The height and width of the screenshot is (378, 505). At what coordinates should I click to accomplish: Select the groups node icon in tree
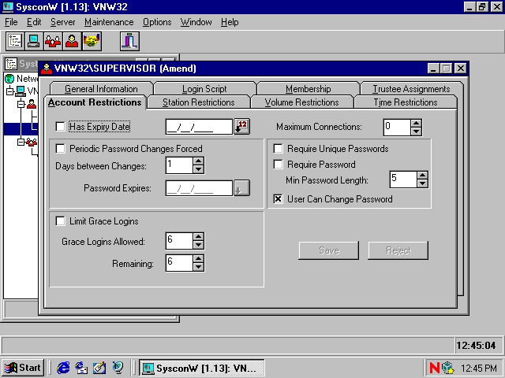(32, 142)
